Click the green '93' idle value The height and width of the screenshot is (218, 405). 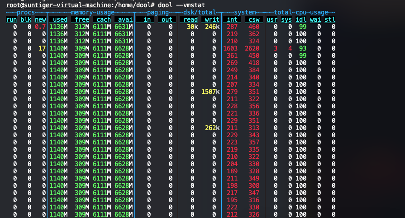point(303,48)
